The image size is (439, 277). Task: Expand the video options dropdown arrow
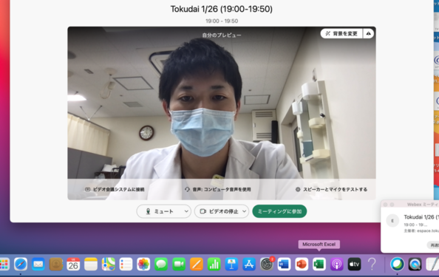(245, 211)
